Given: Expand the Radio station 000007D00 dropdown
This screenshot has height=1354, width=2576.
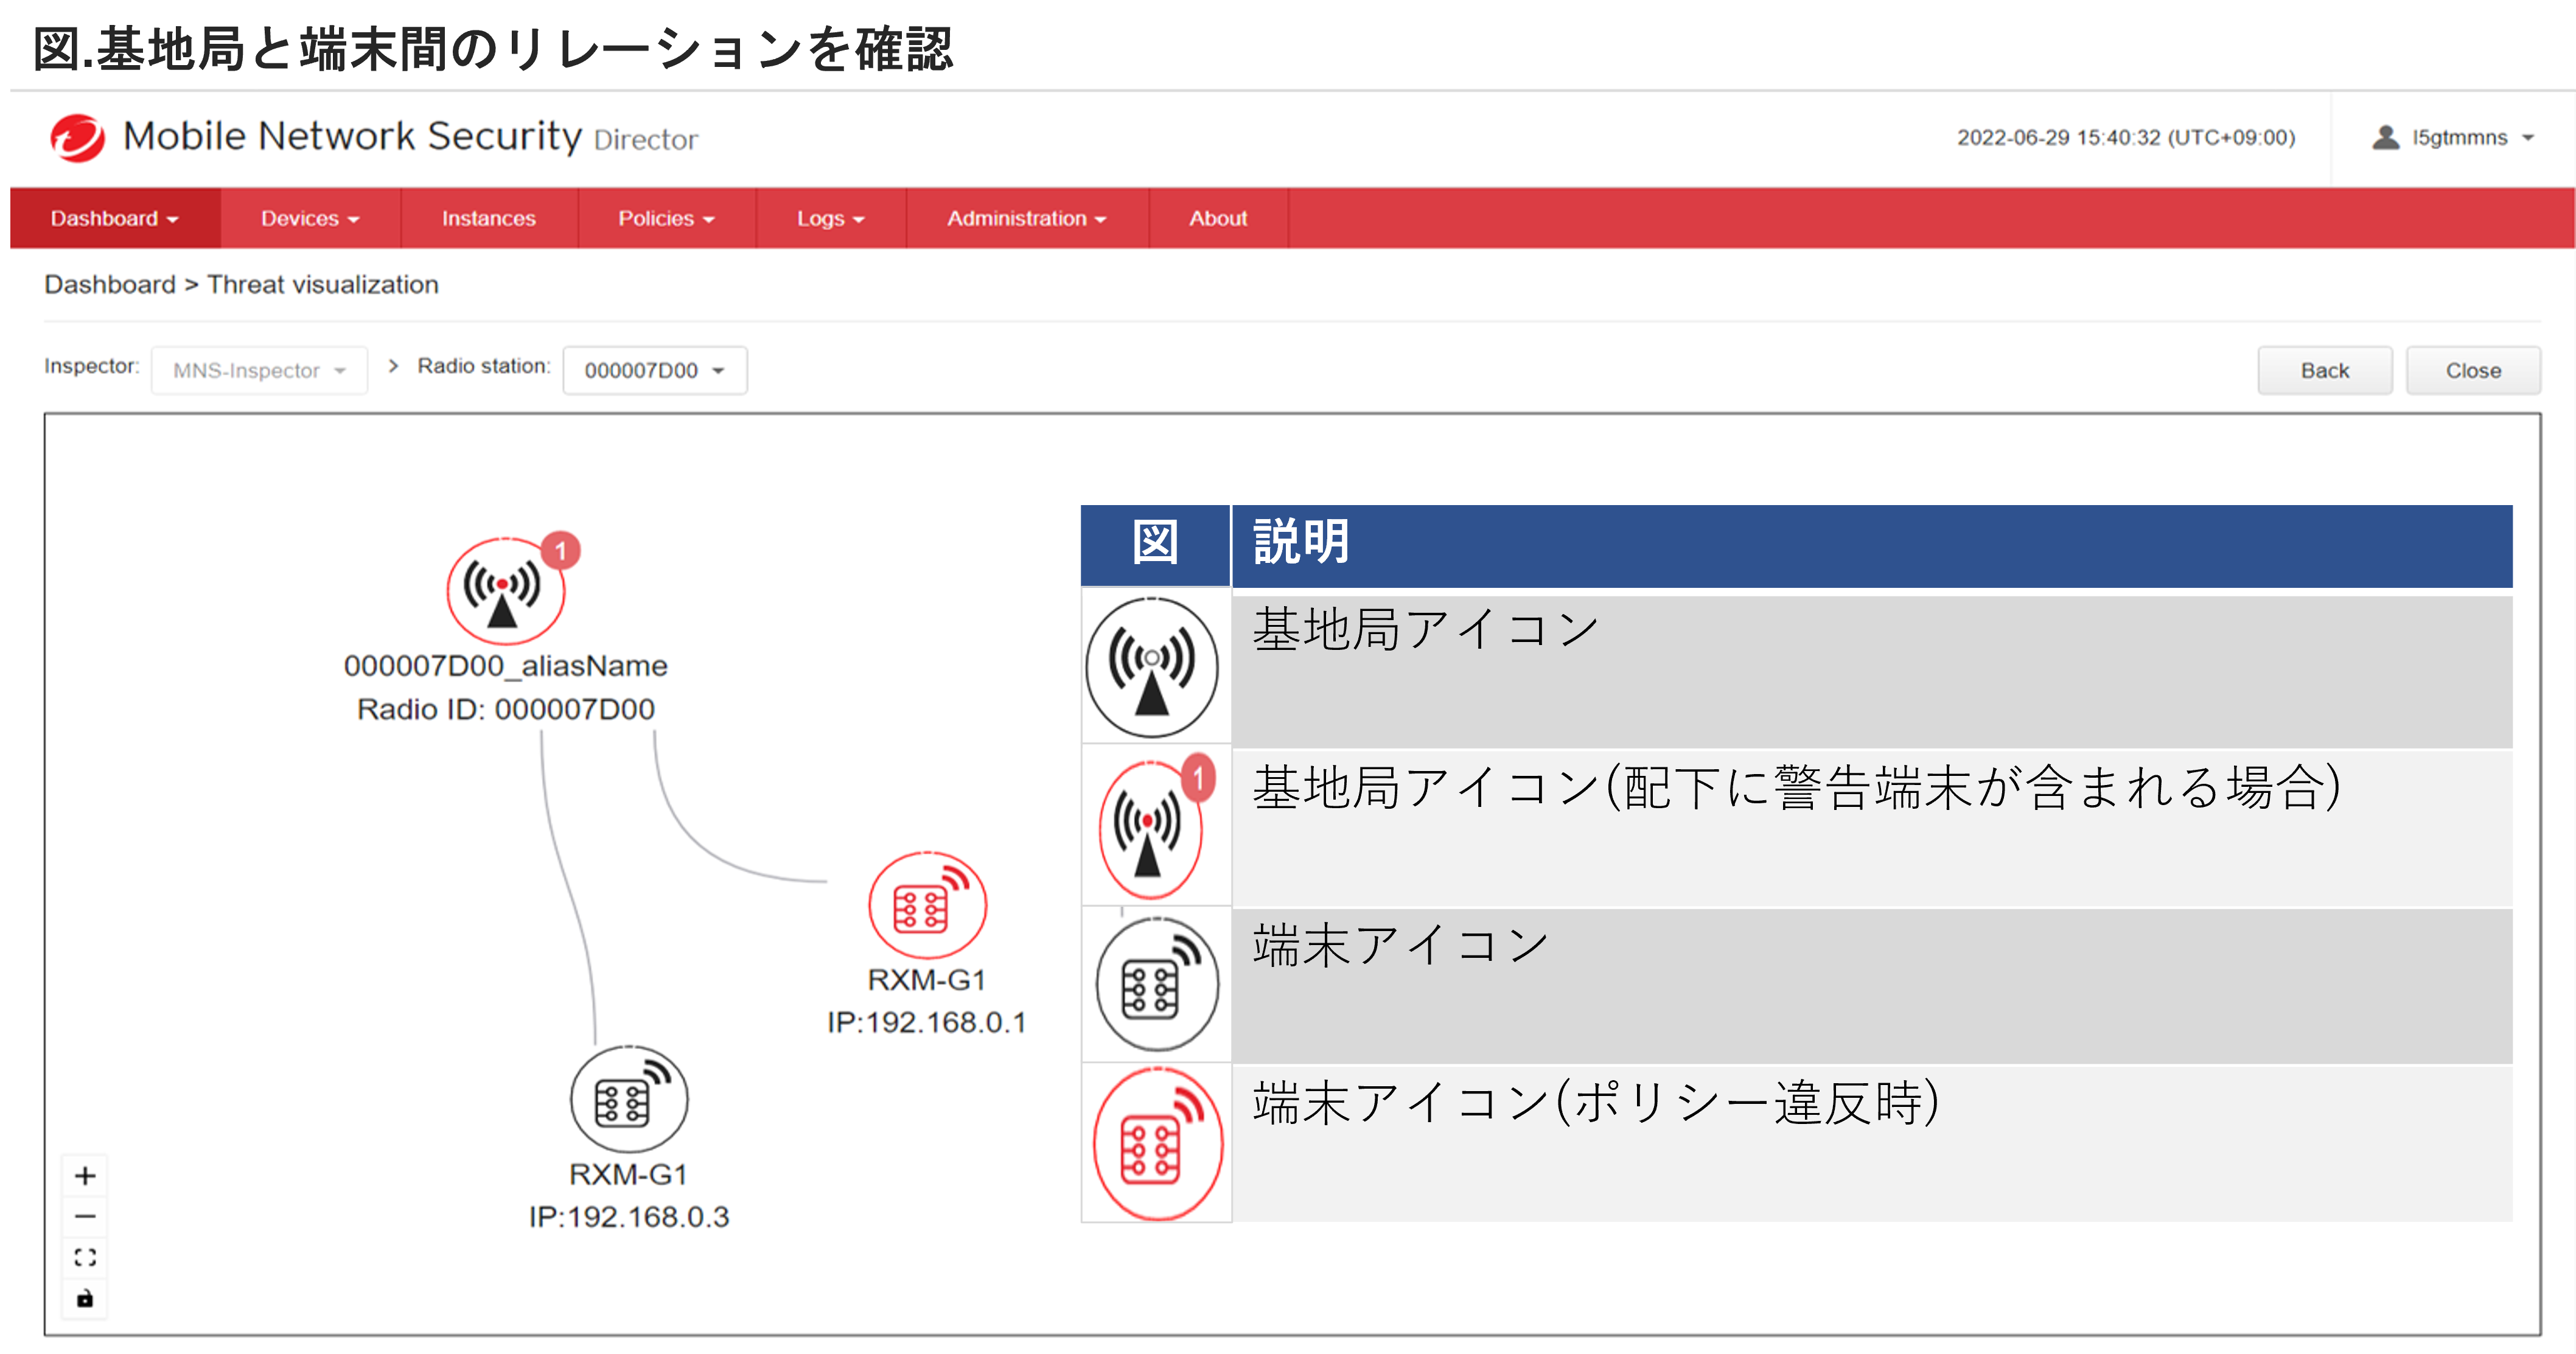Looking at the screenshot, I should pos(655,370).
